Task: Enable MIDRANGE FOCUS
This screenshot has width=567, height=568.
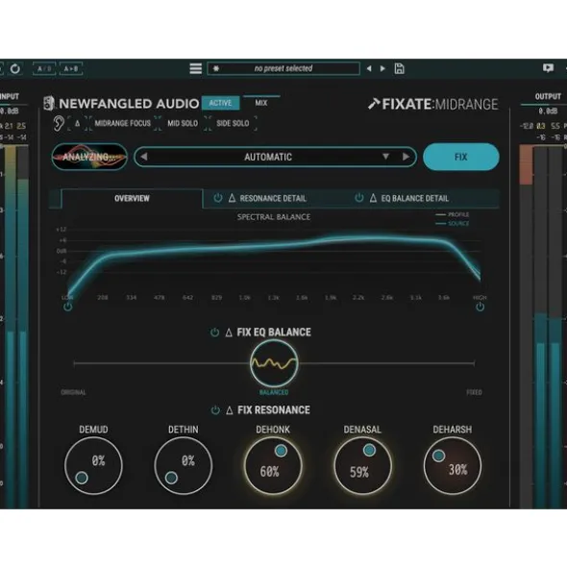Action: 122,123
